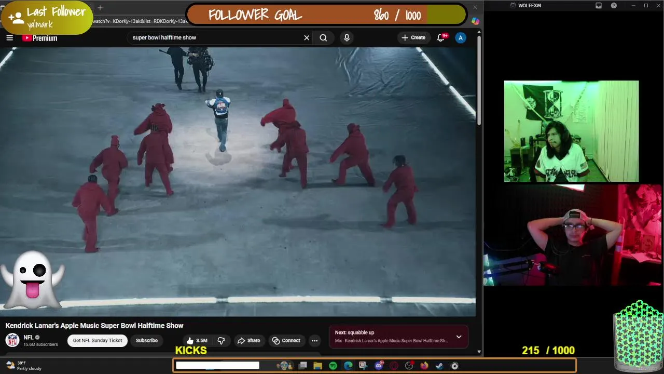
Task: Expand the Next: squabble up playlist panel
Action: pyautogui.click(x=459, y=337)
